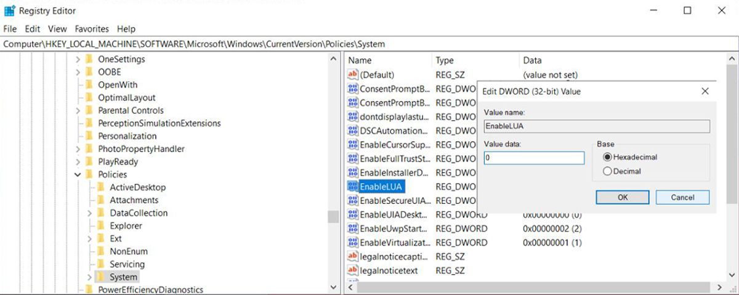739x295 pixels.
Task: Click the tree pane vertical scrollbar thumb
Action: click(x=333, y=216)
